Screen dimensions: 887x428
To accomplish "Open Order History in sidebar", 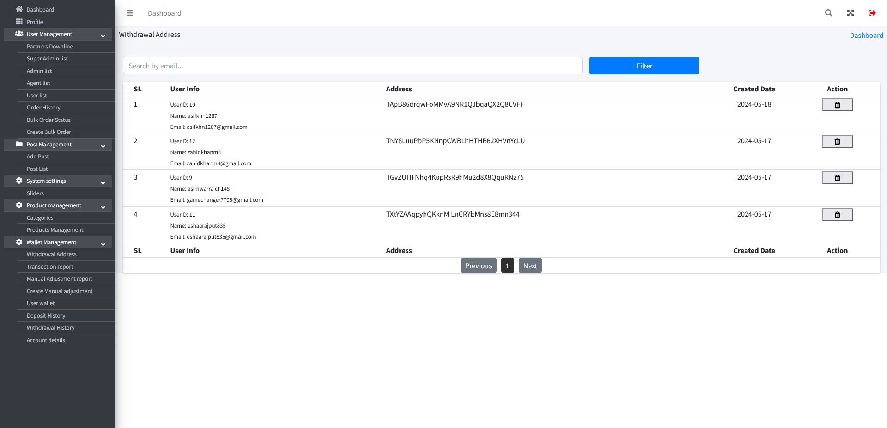I will pos(43,108).
